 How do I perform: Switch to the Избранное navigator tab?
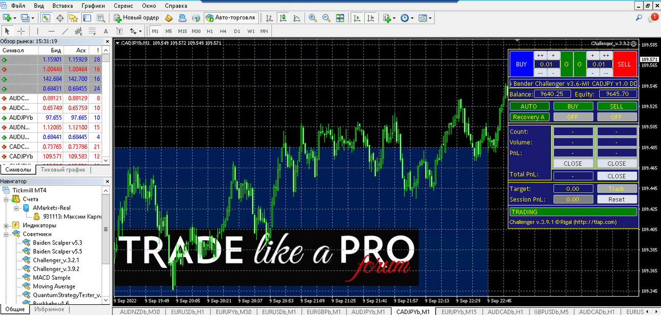[50, 309]
